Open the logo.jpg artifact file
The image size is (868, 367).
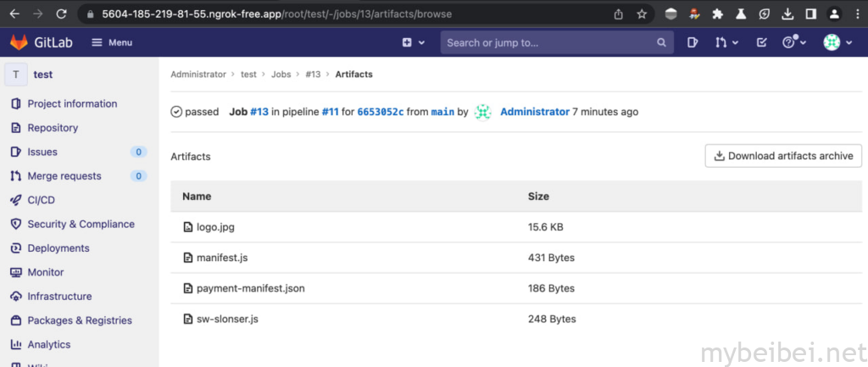pyautogui.click(x=215, y=227)
